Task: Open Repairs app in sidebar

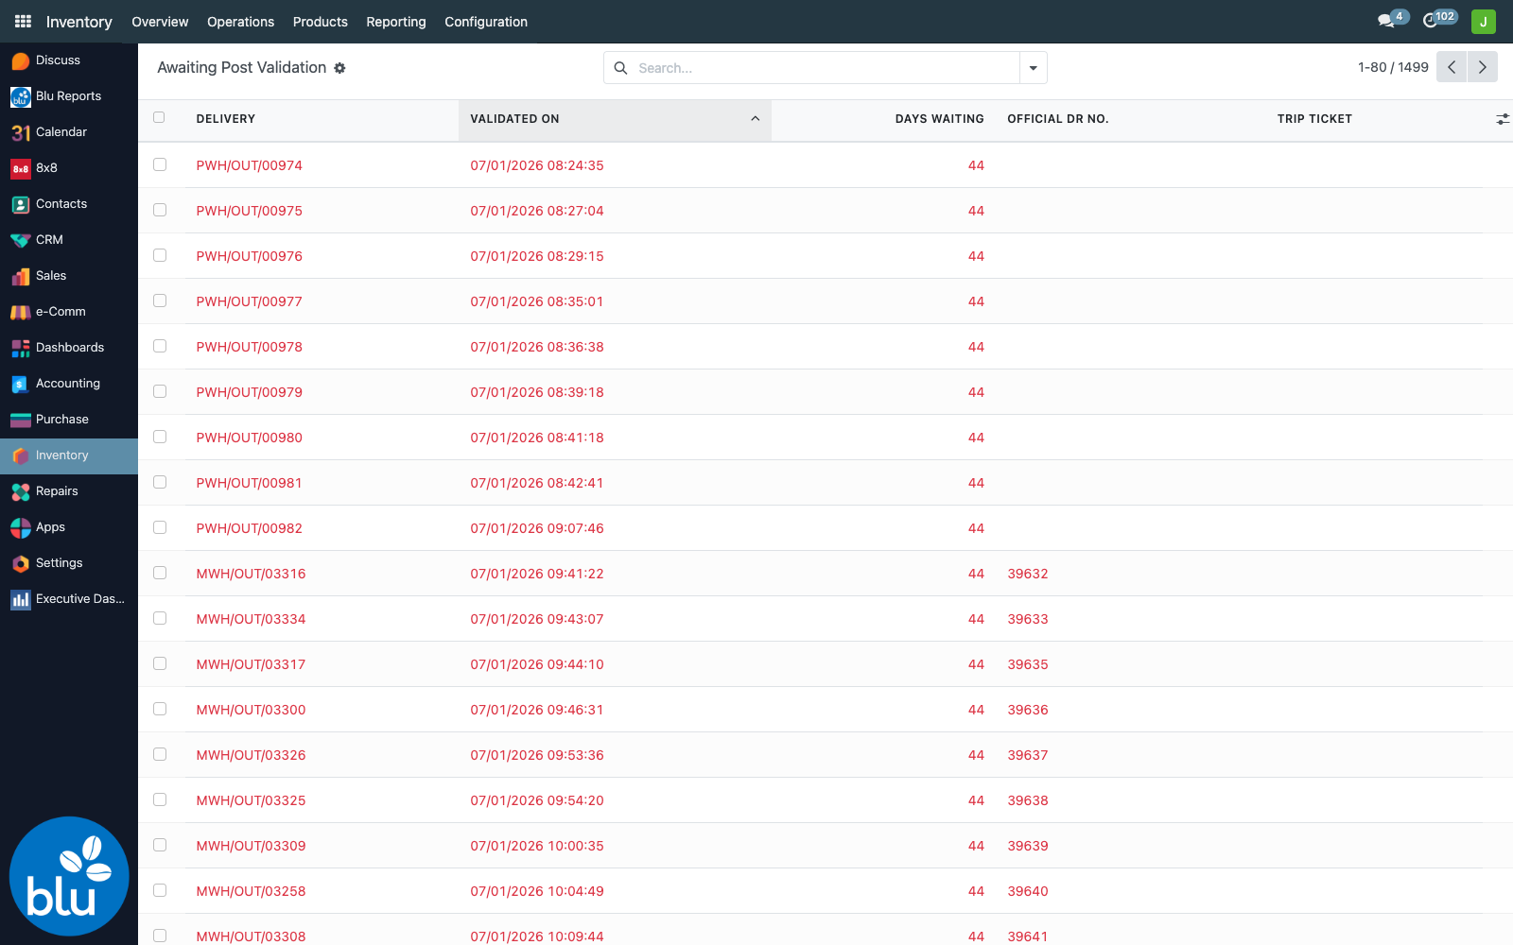Action: pos(69,491)
